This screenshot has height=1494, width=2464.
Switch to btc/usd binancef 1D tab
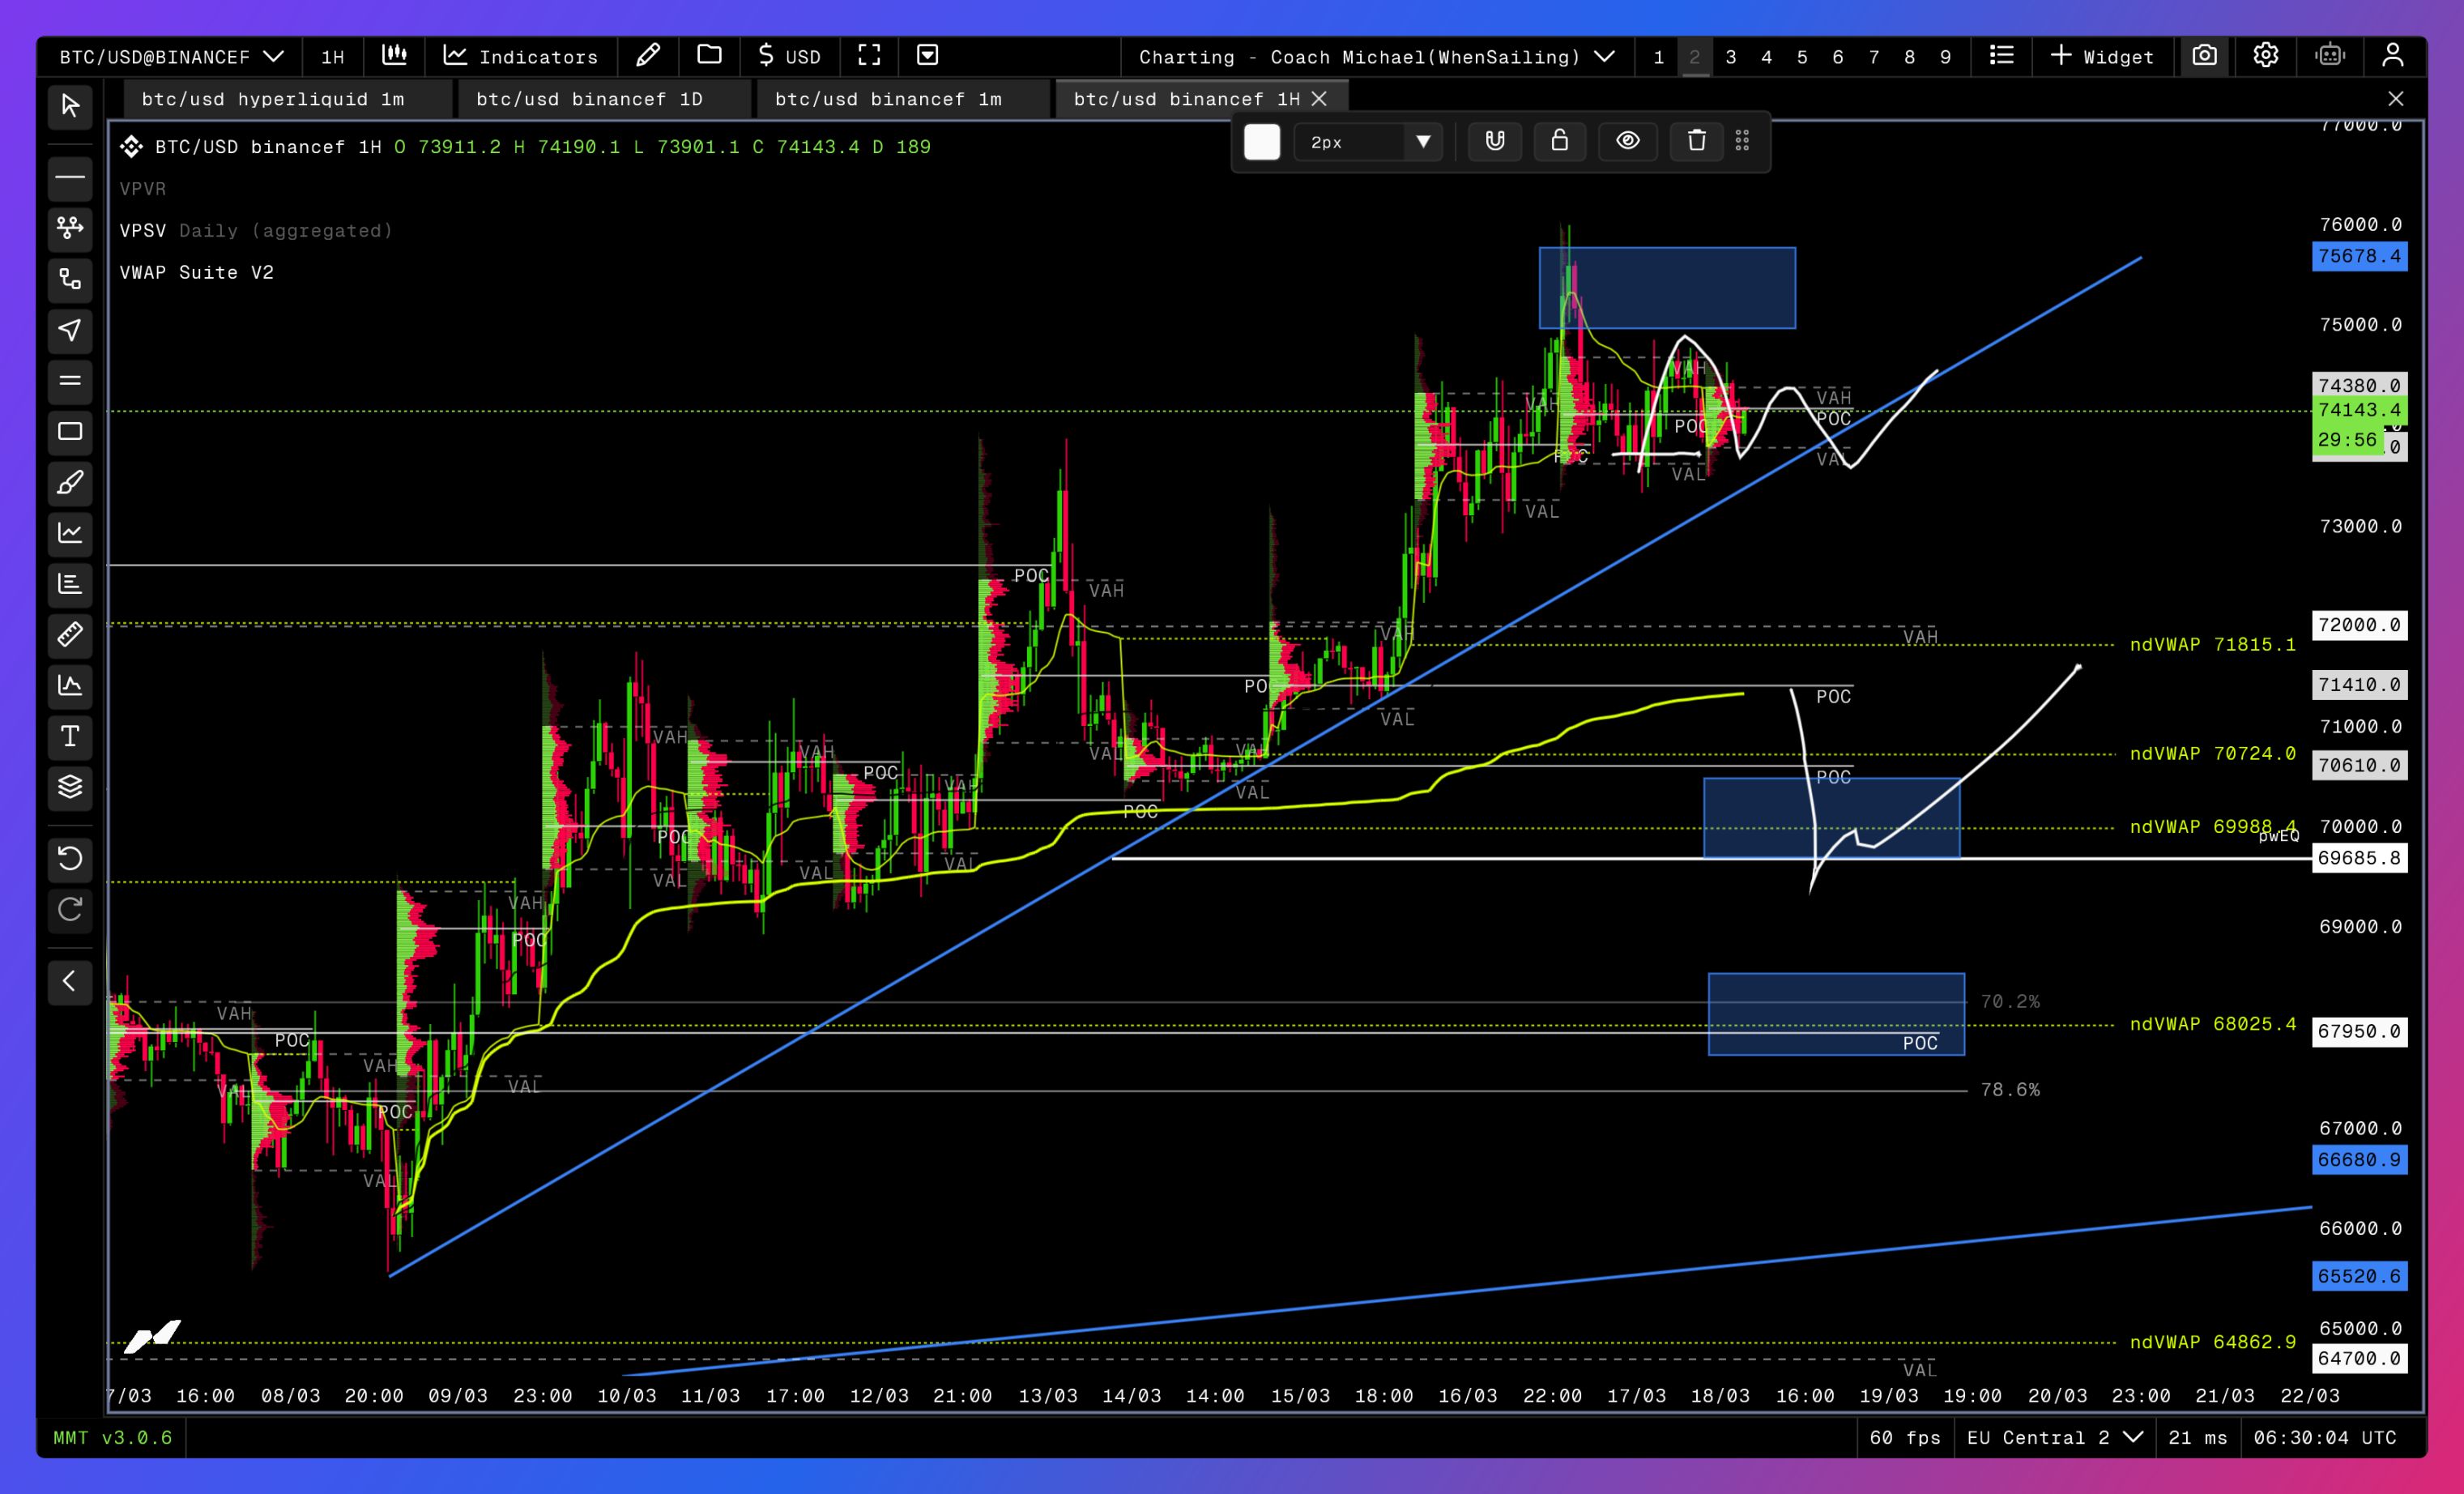point(589,99)
